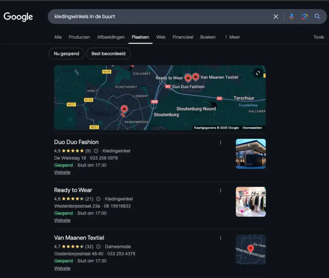The width and height of the screenshot is (329, 278).
Task: Click info icon next to Duo Duo Fashion rating
Action: [96, 151]
